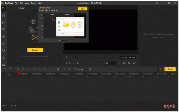Click the preview progress slider handle
Screen dimensions: 179x112
pyautogui.click(x=67, y=57)
